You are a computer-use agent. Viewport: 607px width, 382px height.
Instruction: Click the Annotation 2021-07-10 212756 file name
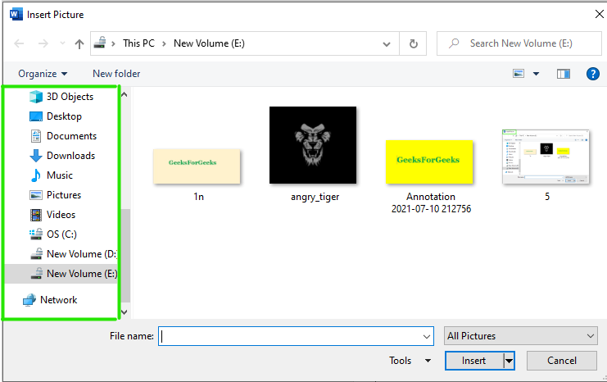431,203
